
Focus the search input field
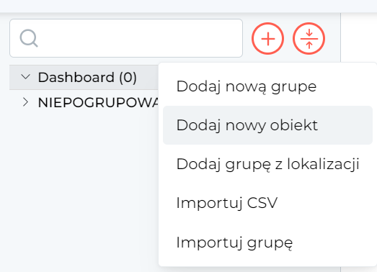coord(126,38)
